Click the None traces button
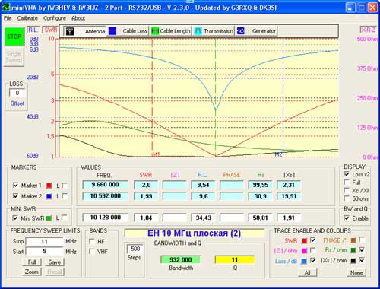The width and height of the screenshot is (380, 289). coord(356,272)
